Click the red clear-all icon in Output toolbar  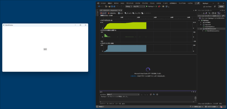point(151,94)
